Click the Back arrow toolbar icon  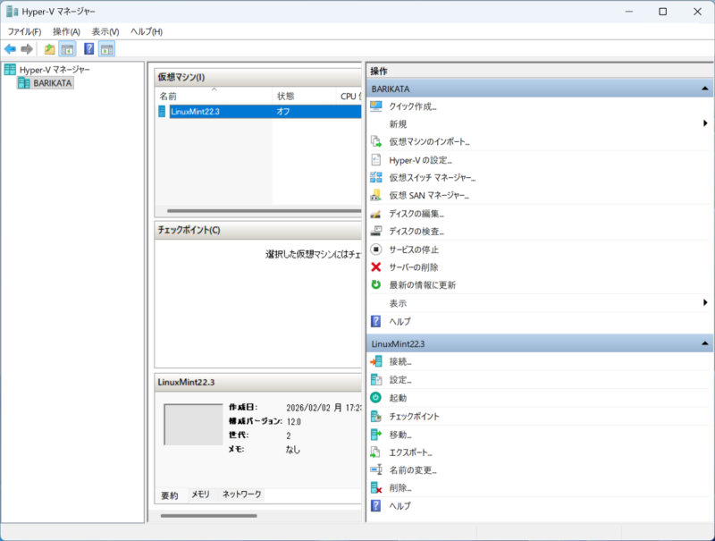pos(10,48)
